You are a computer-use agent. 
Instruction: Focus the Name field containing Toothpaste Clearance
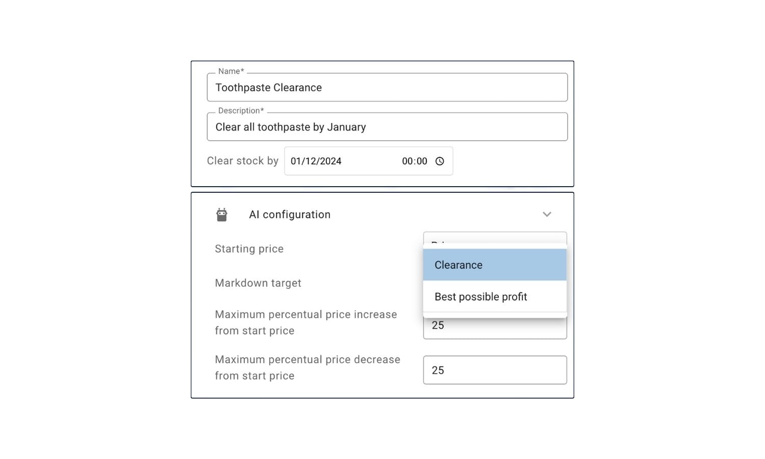point(387,87)
